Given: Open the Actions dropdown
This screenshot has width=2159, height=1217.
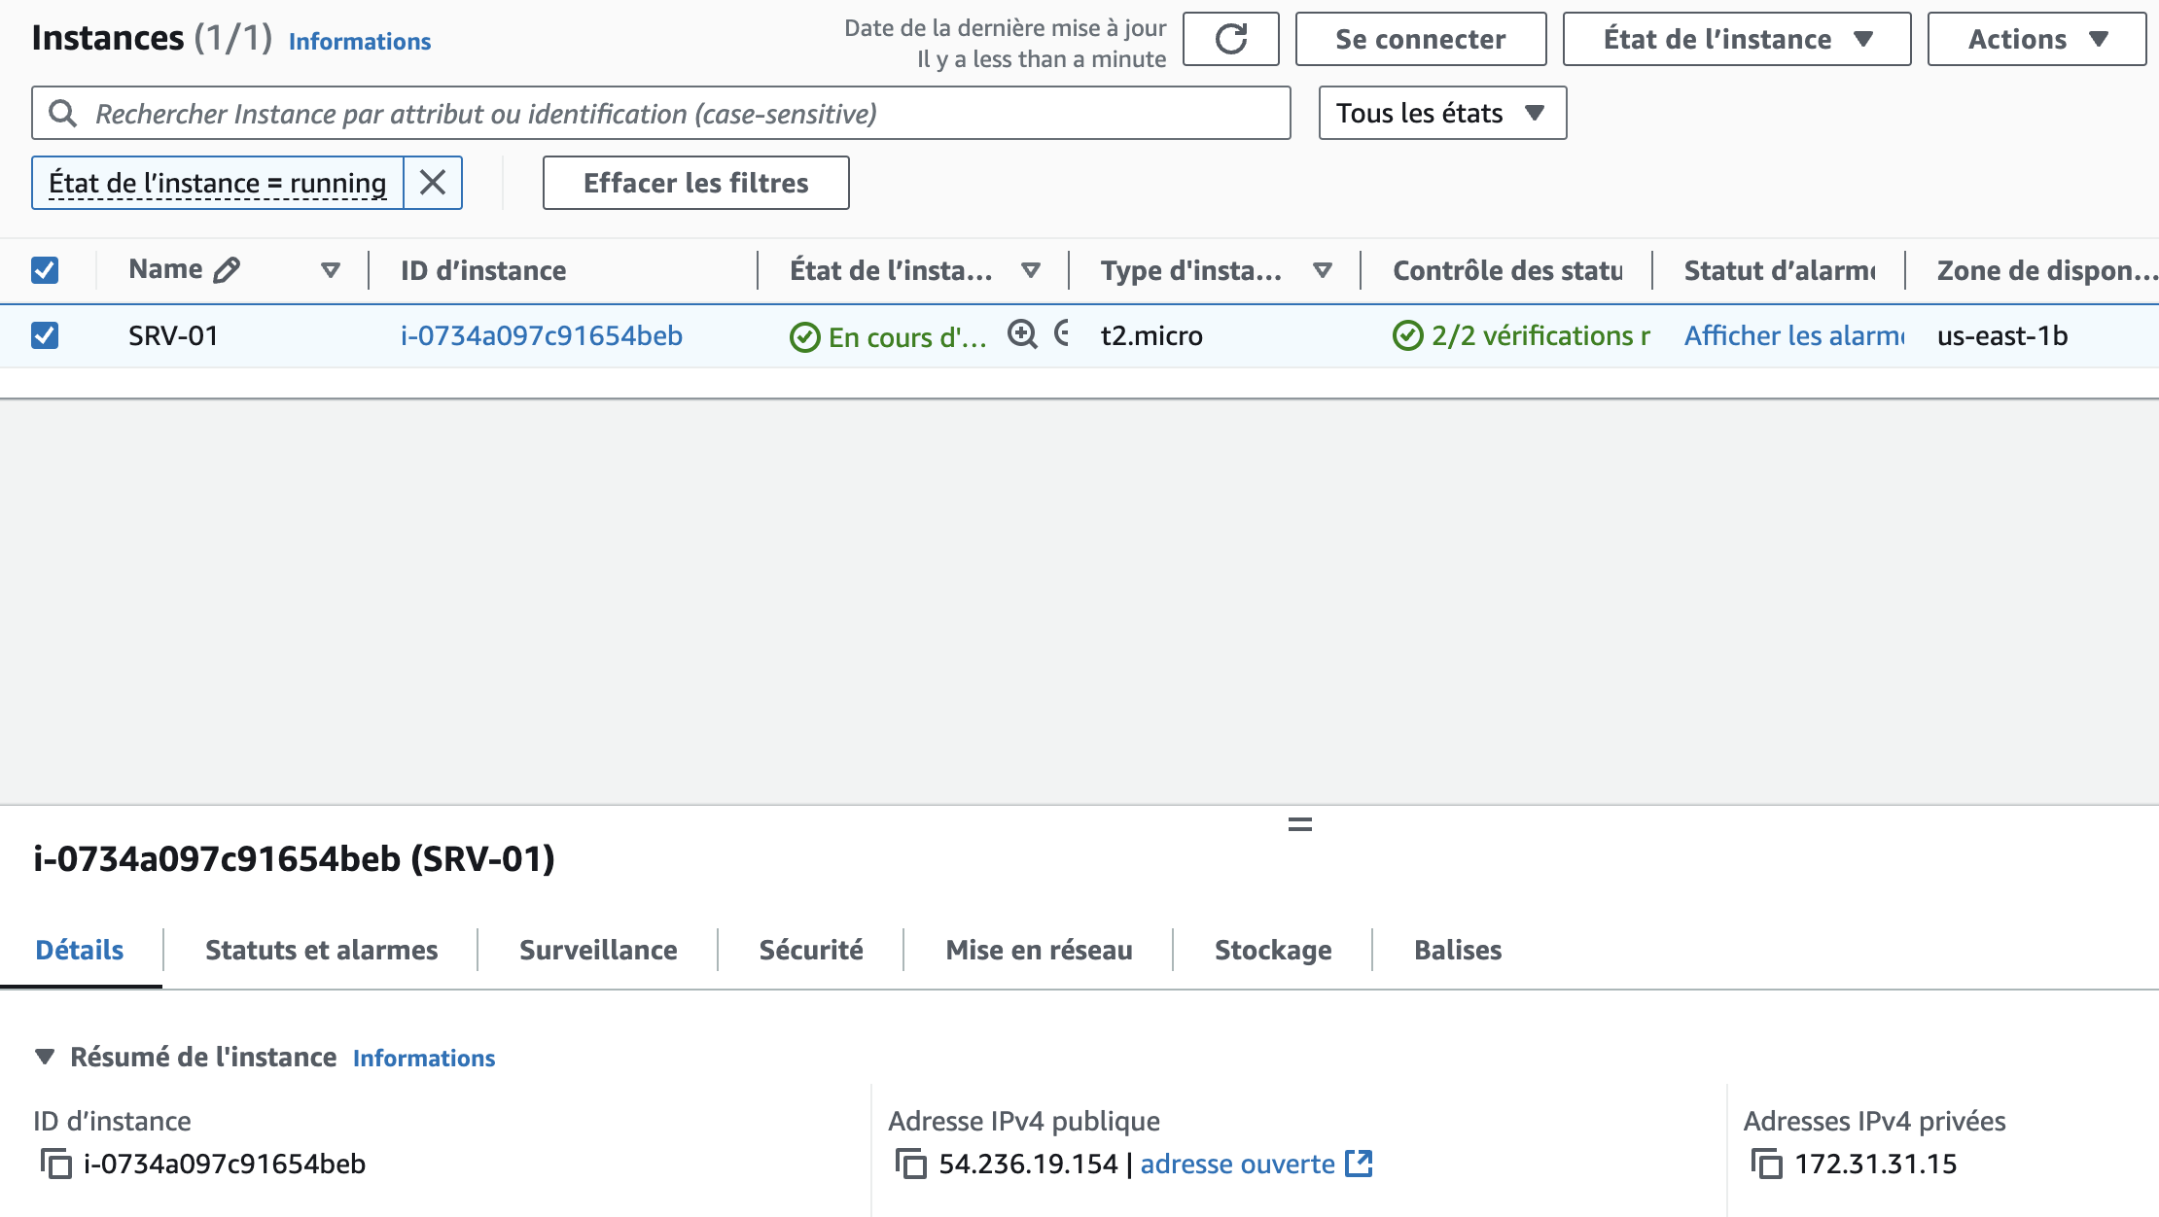Looking at the screenshot, I should (x=2035, y=39).
